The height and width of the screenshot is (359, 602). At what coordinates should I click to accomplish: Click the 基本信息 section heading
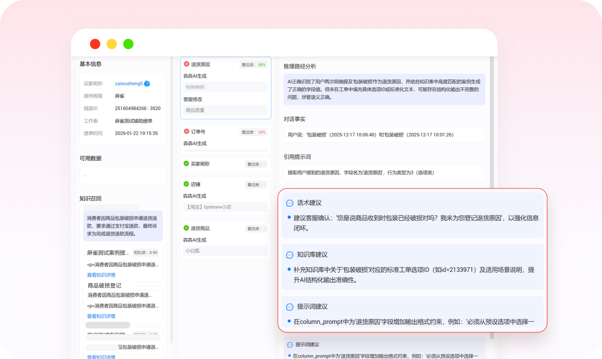click(x=91, y=64)
